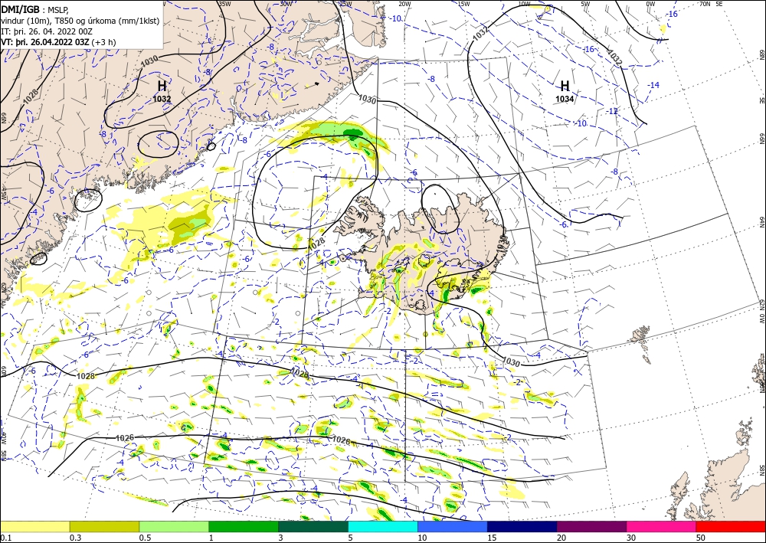Click the "15W" longitude label
Image resolution: width=766 pixels, height=543 pixels.
463,4
